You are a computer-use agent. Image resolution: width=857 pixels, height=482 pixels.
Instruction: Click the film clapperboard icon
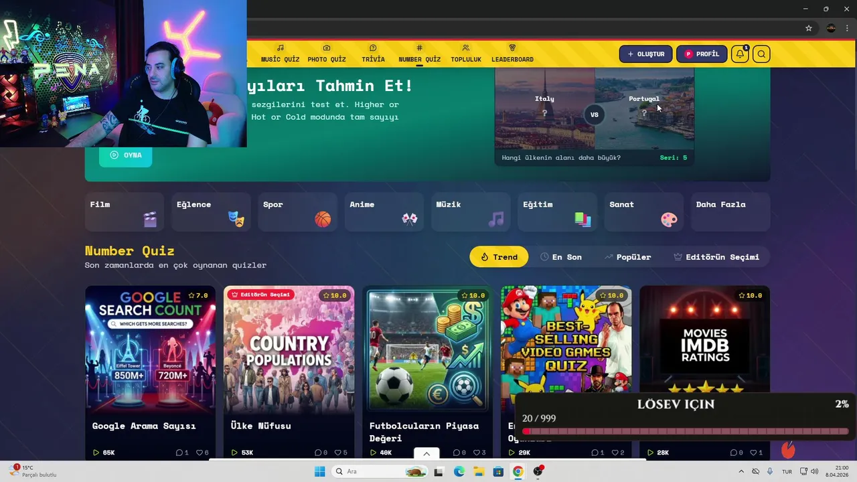click(150, 219)
